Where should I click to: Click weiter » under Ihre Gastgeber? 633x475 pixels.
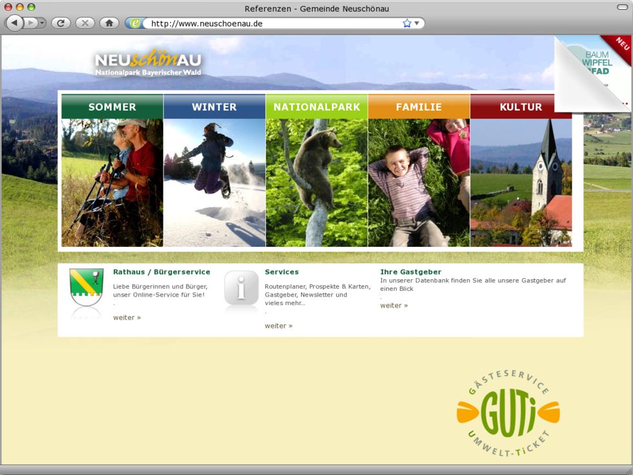click(394, 305)
